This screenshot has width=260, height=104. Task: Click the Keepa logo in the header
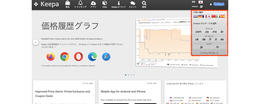pyautogui.click(x=46, y=4)
